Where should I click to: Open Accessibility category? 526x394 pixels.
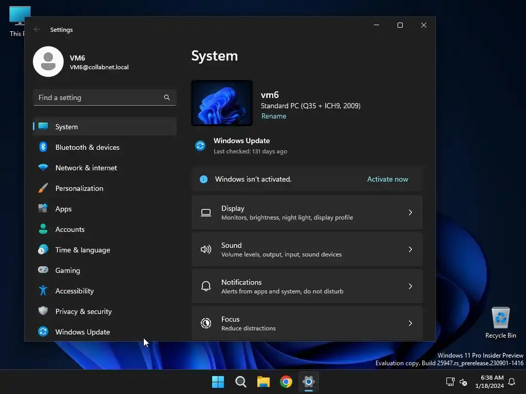point(74,291)
